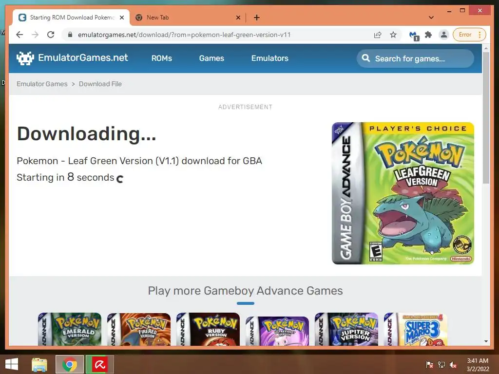Open Avira antivirus from the taskbar
The height and width of the screenshot is (374, 499).
tap(100, 364)
